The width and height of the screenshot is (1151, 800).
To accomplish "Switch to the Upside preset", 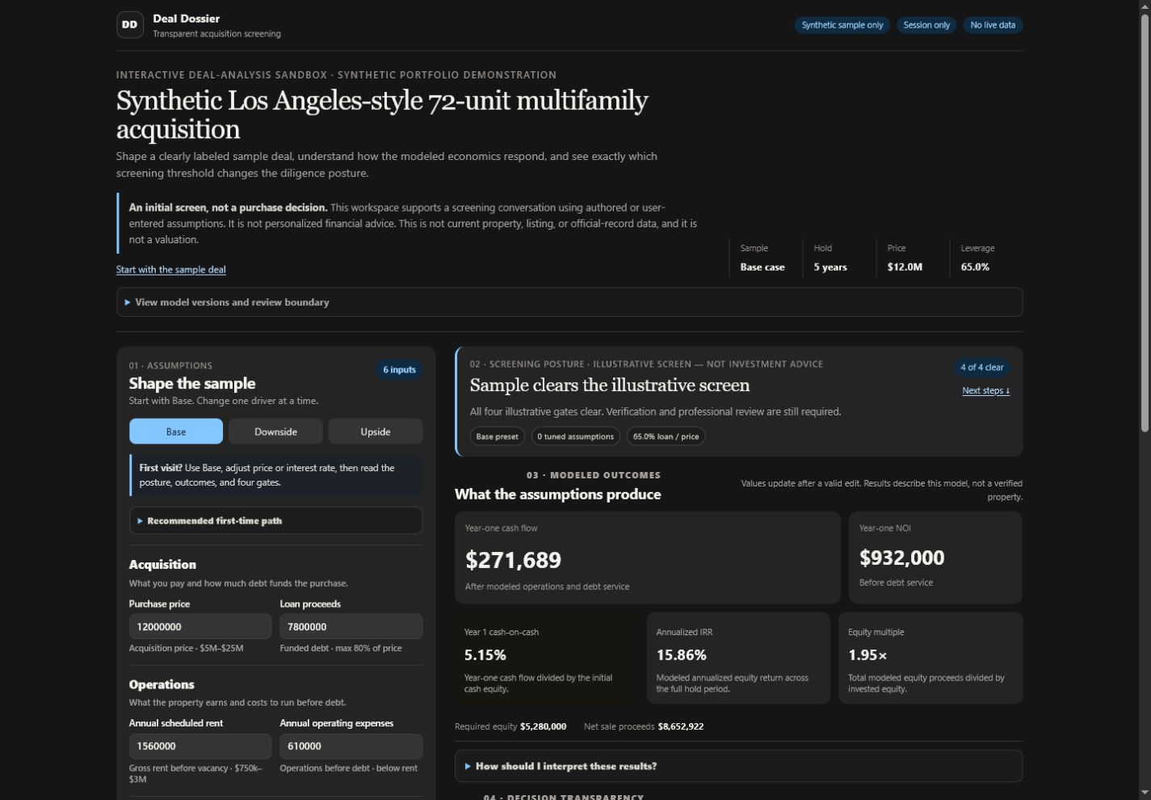I will [376, 432].
